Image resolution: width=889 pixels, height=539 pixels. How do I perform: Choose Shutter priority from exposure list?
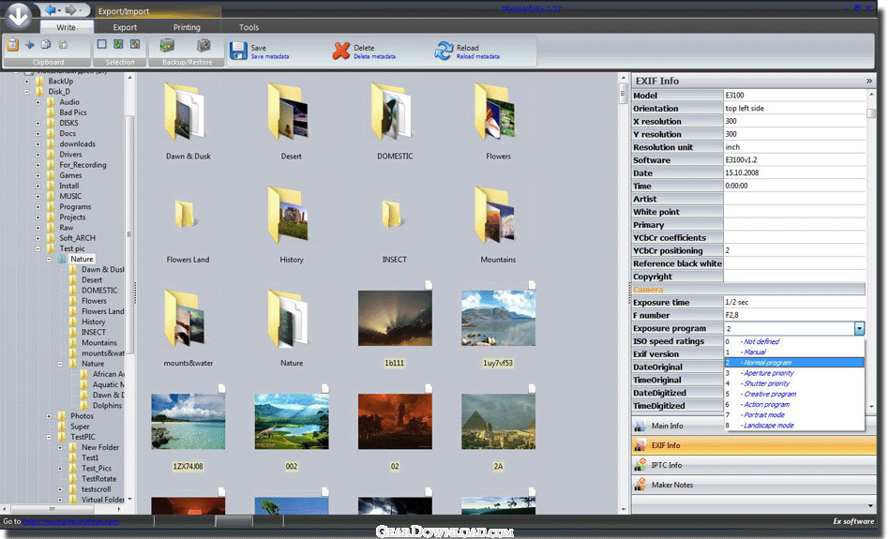point(793,383)
